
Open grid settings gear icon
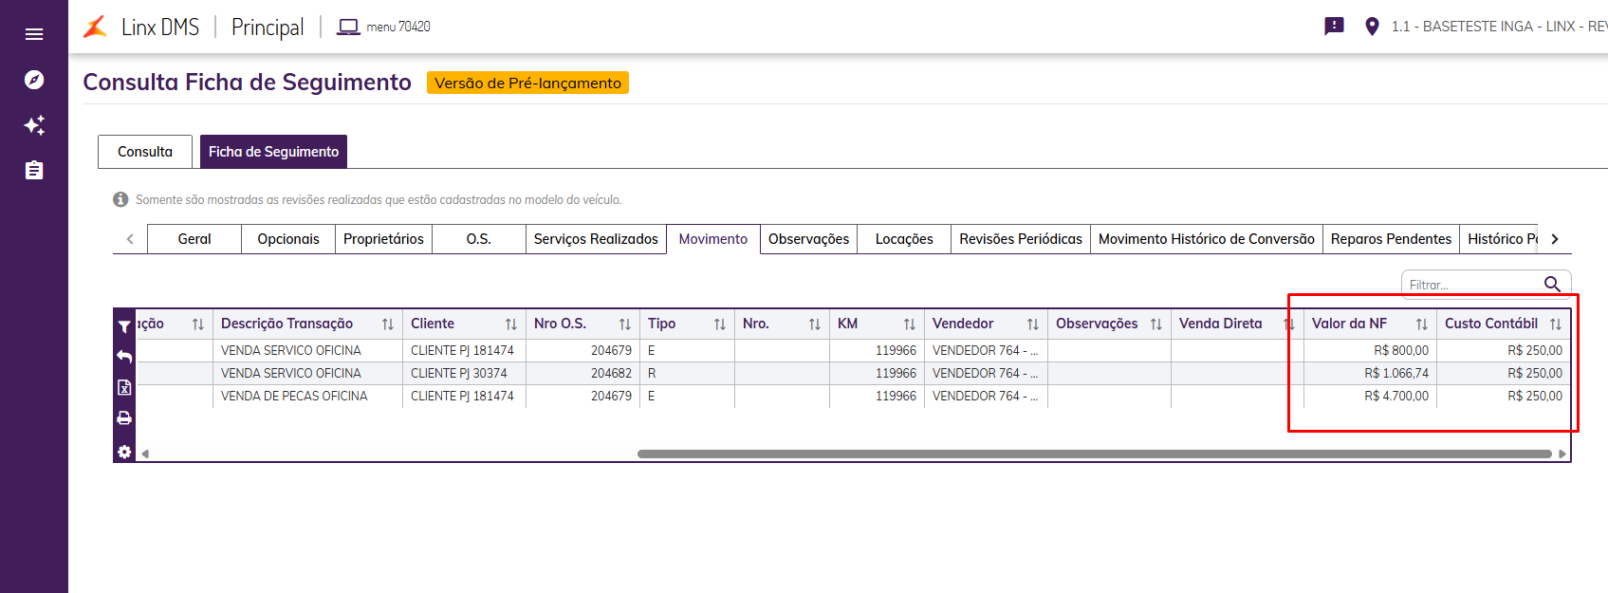click(124, 452)
